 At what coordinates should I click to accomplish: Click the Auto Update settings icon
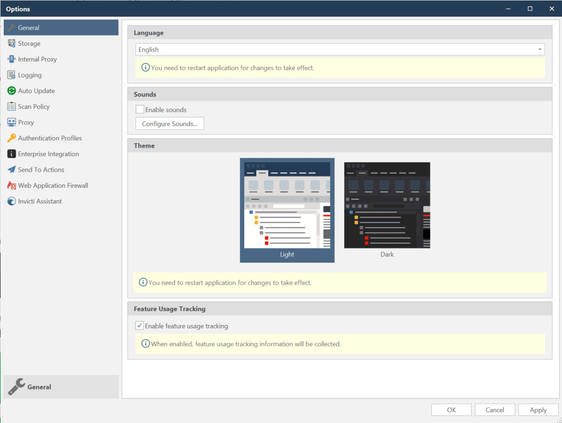[x=11, y=90]
